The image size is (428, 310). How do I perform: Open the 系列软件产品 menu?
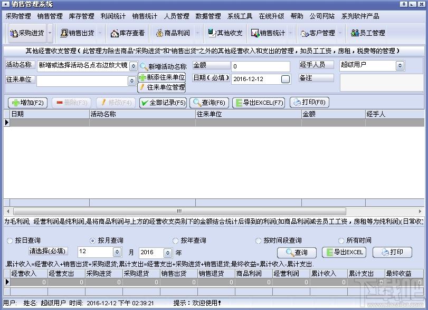[x=360, y=16]
